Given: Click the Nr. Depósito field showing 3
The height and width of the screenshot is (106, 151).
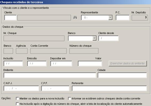Looking at the screenshot, I should pos(140,17).
